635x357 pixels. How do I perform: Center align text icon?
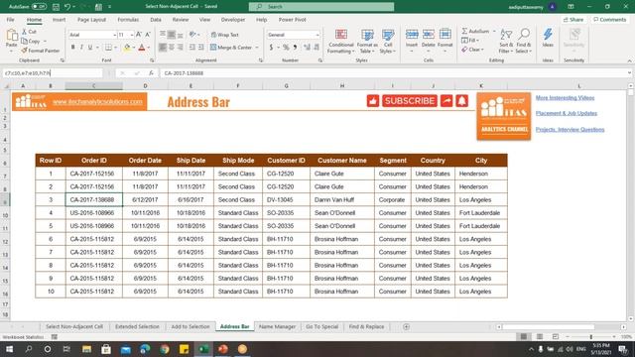[172, 48]
